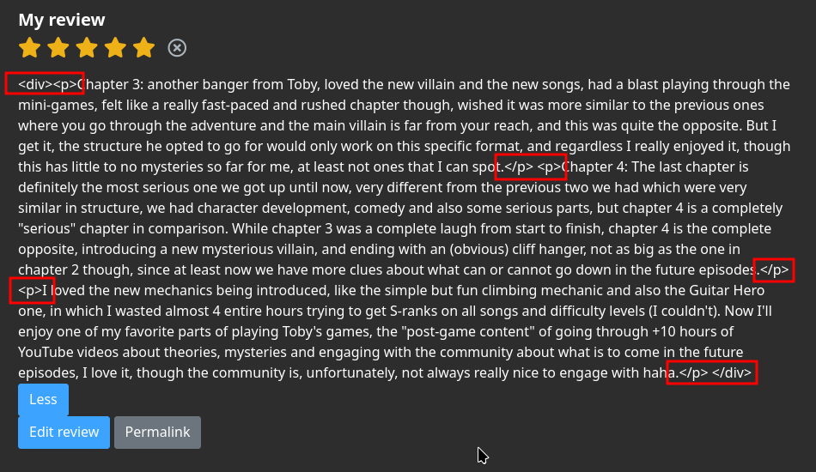
Task: Select the third star rating
Action: pos(87,48)
